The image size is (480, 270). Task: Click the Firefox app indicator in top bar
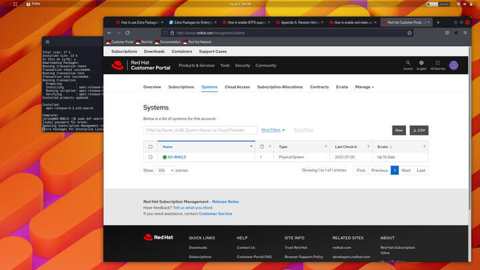click(33, 4)
